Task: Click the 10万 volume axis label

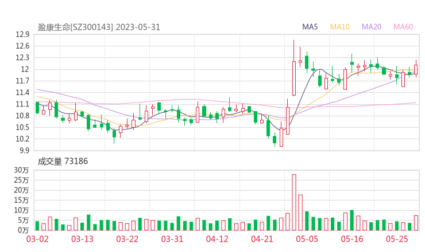Action: 21,210
